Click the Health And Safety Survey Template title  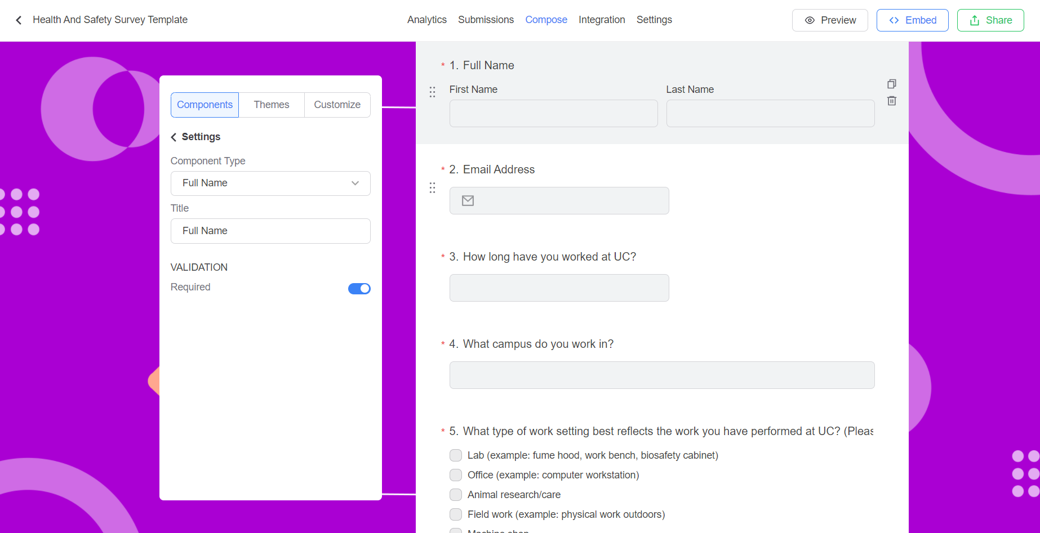pyautogui.click(x=110, y=20)
